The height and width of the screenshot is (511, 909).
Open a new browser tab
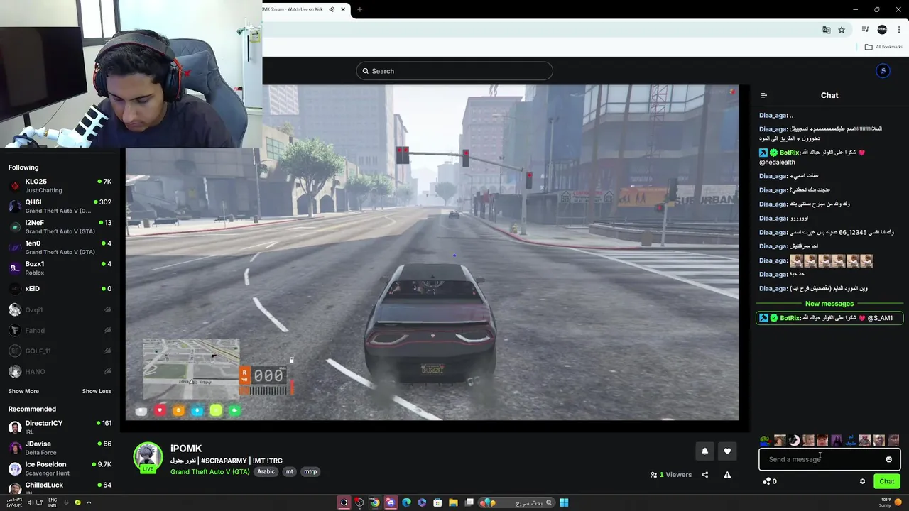point(359,9)
